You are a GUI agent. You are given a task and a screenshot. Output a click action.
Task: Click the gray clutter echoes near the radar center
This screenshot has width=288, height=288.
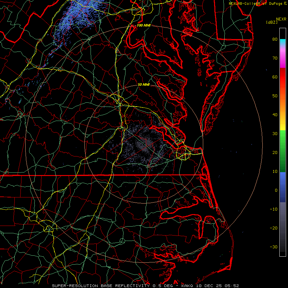coord(144,145)
